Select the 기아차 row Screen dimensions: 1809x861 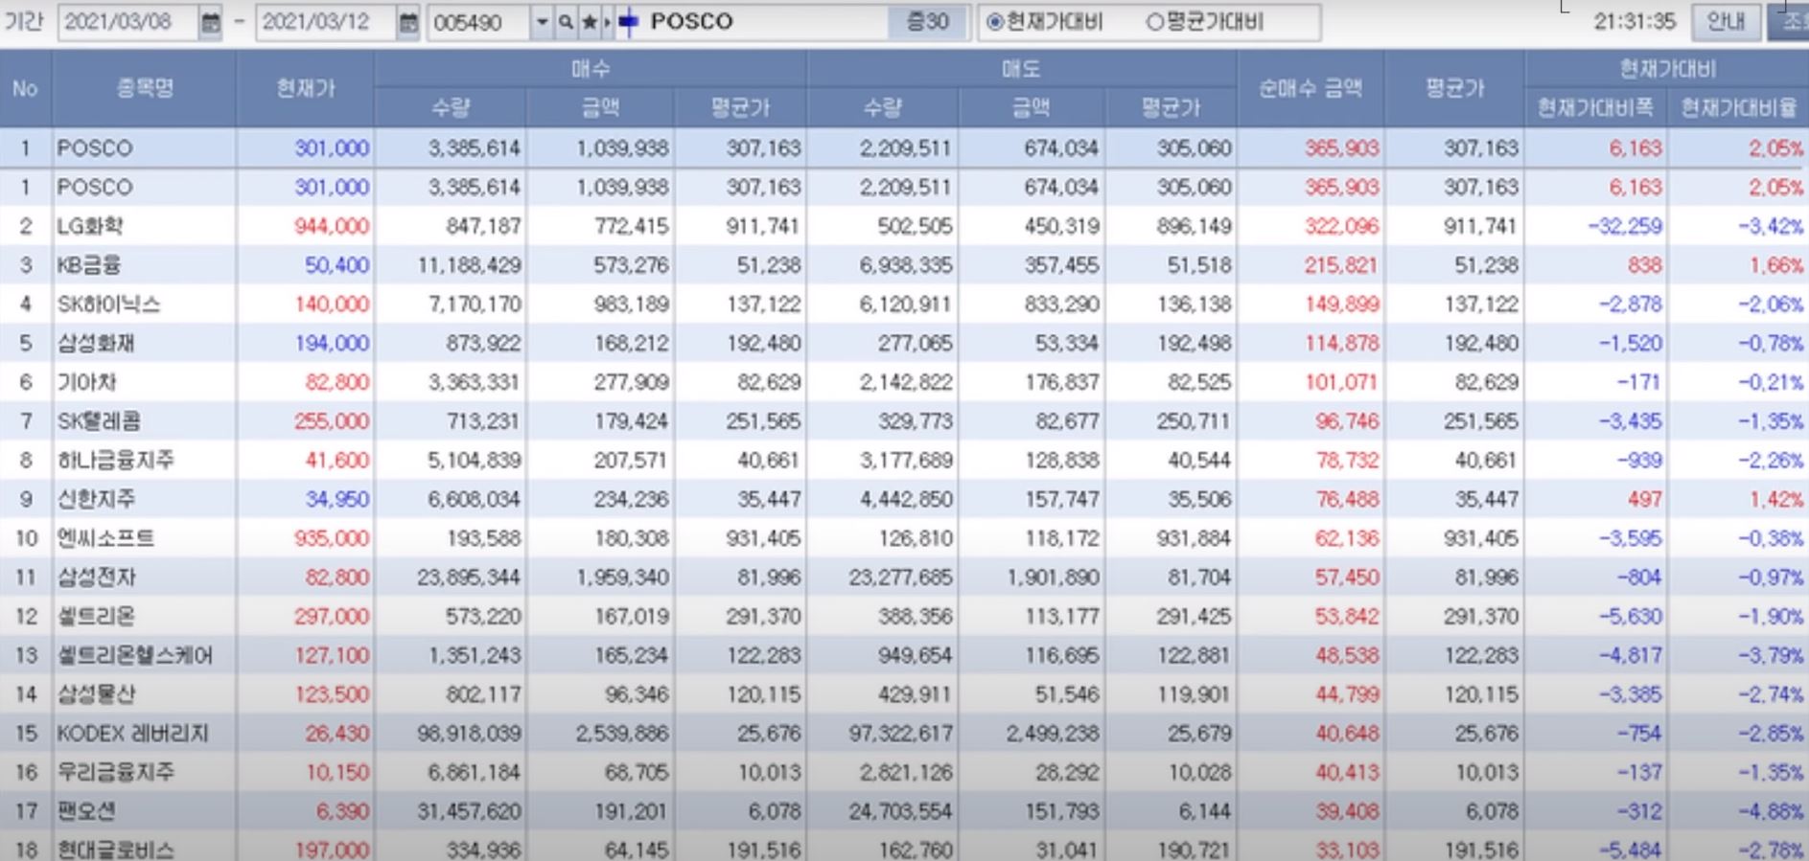pyautogui.click(x=904, y=382)
